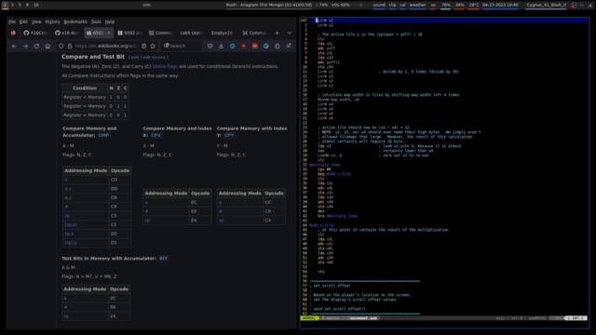Open the Bookmarks menu
The height and width of the screenshot is (335, 596).
[x=75, y=22]
